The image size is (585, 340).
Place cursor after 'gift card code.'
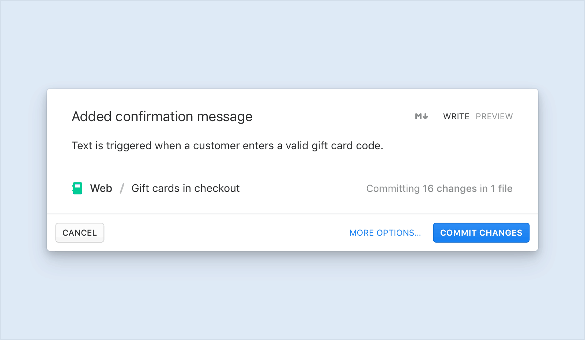[x=384, y=146]
